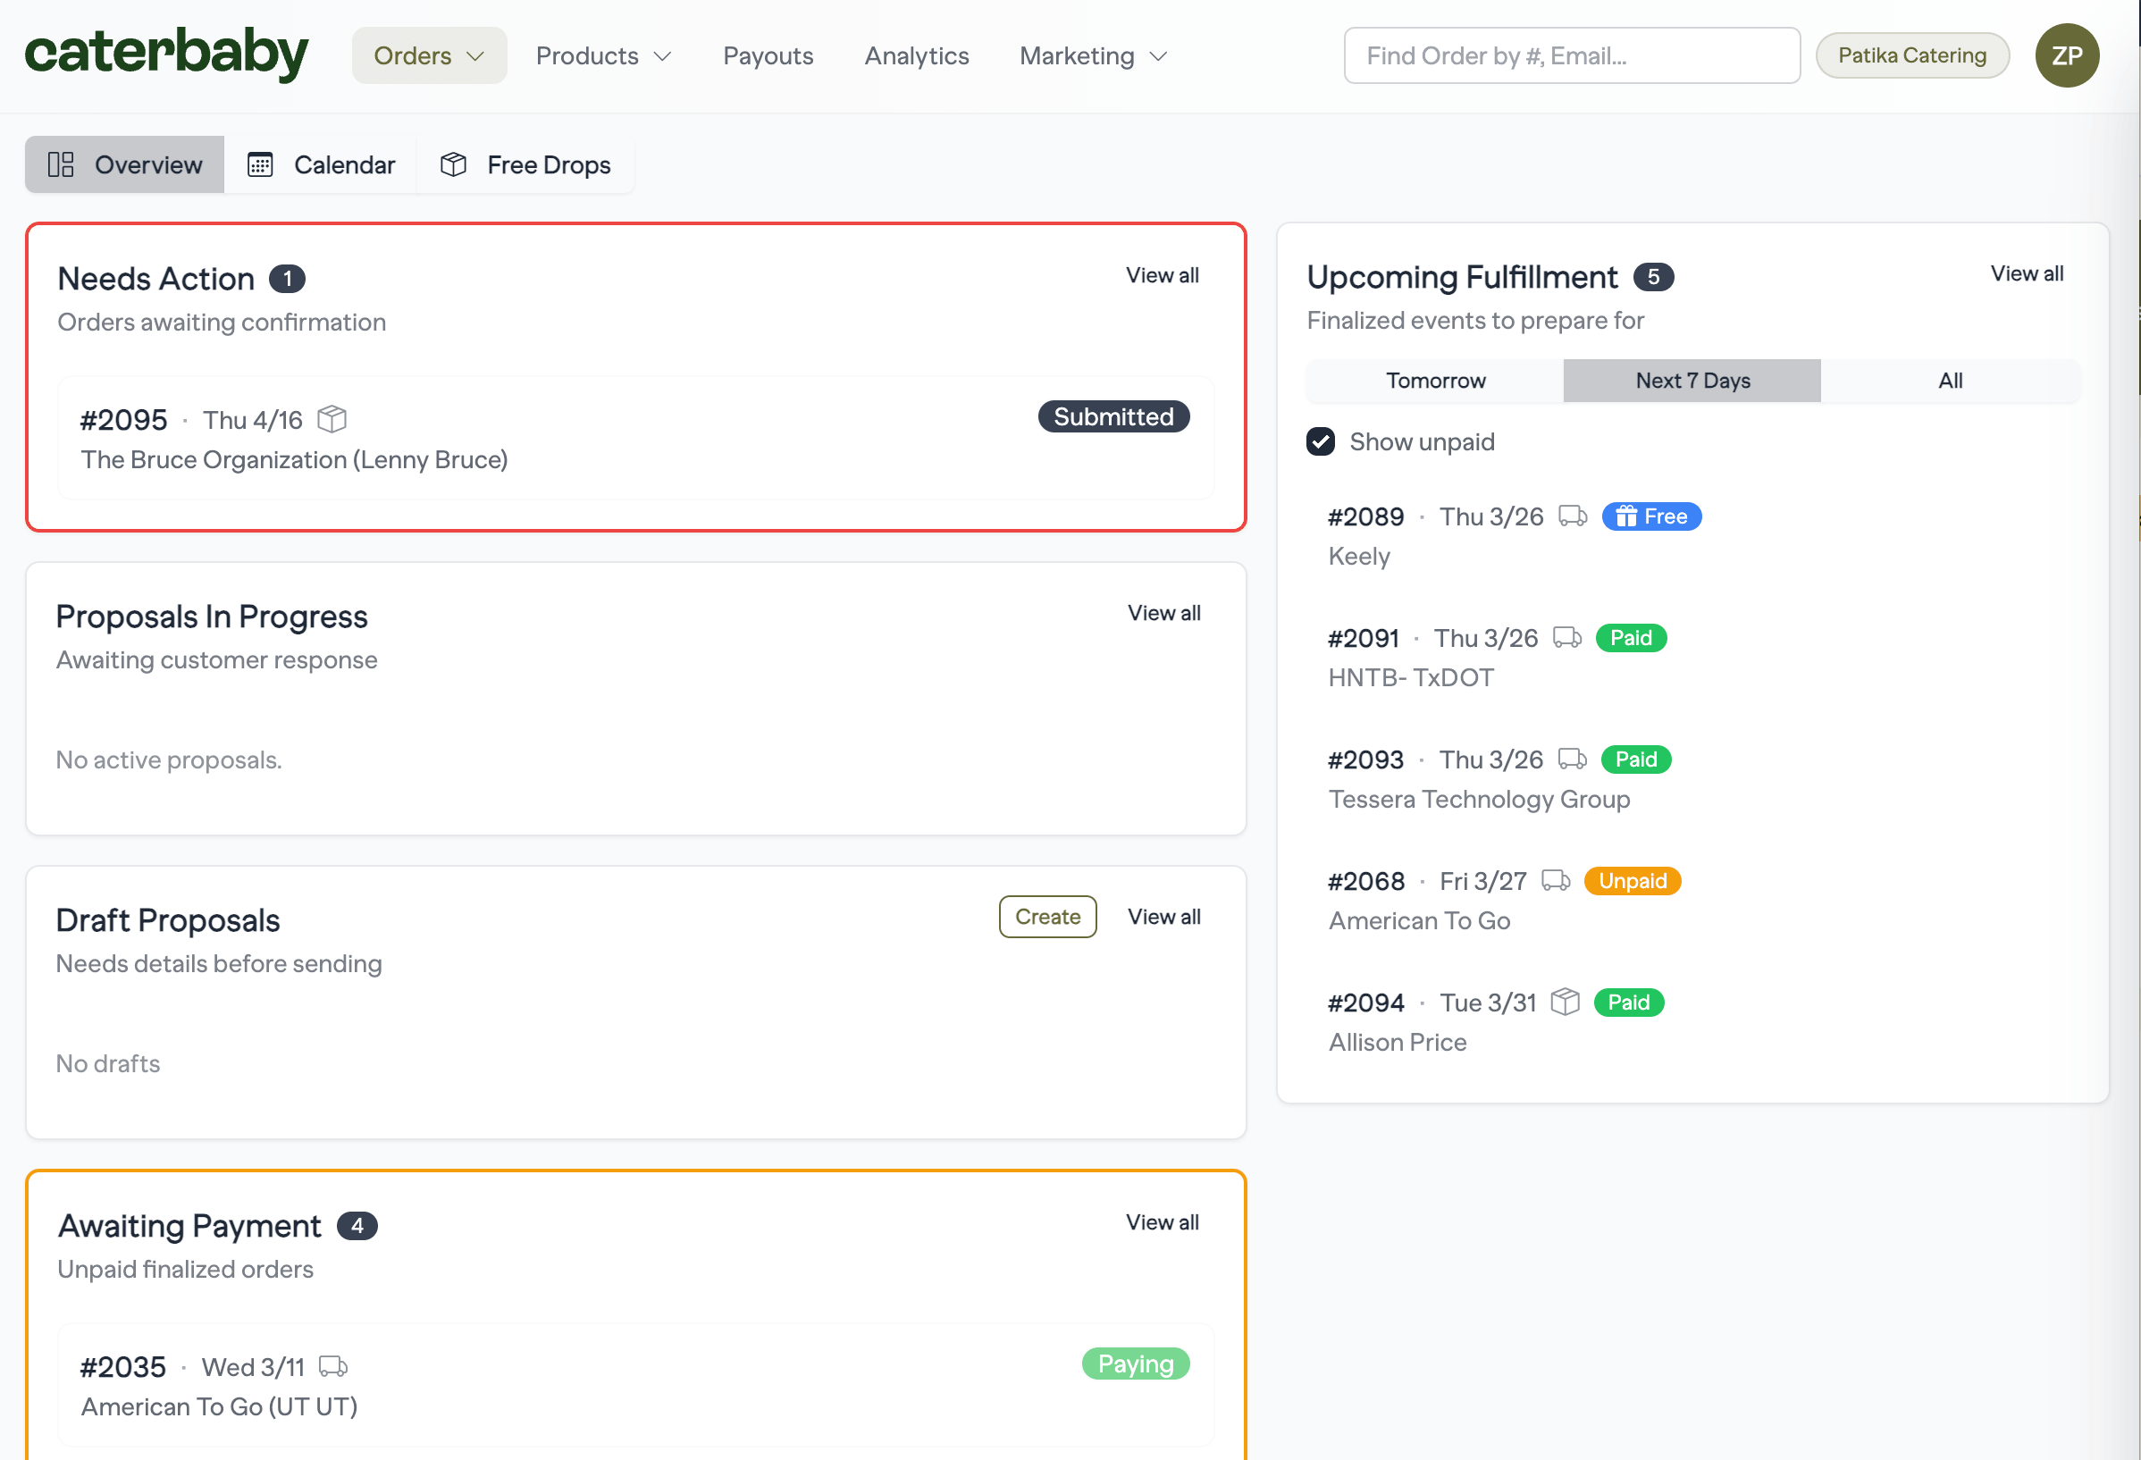The height and width of the screenshot is (1460, 2141).
Task: Open the ZP profile avatar
Action: click(2066, 55)
